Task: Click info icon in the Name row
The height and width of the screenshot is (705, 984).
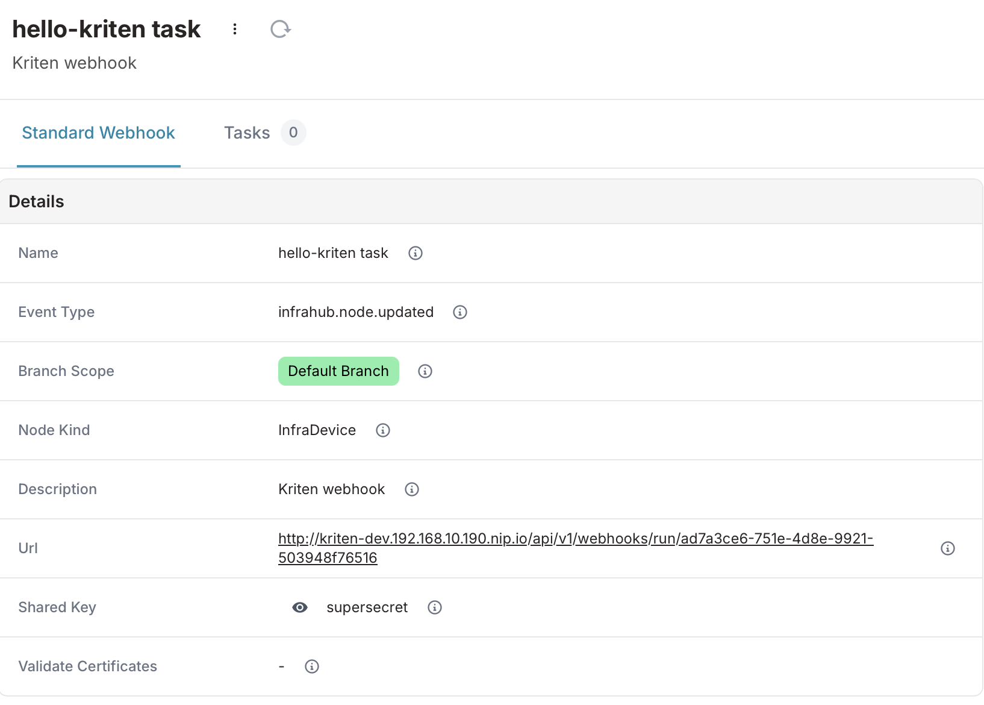Action: (x=416, y=253)
